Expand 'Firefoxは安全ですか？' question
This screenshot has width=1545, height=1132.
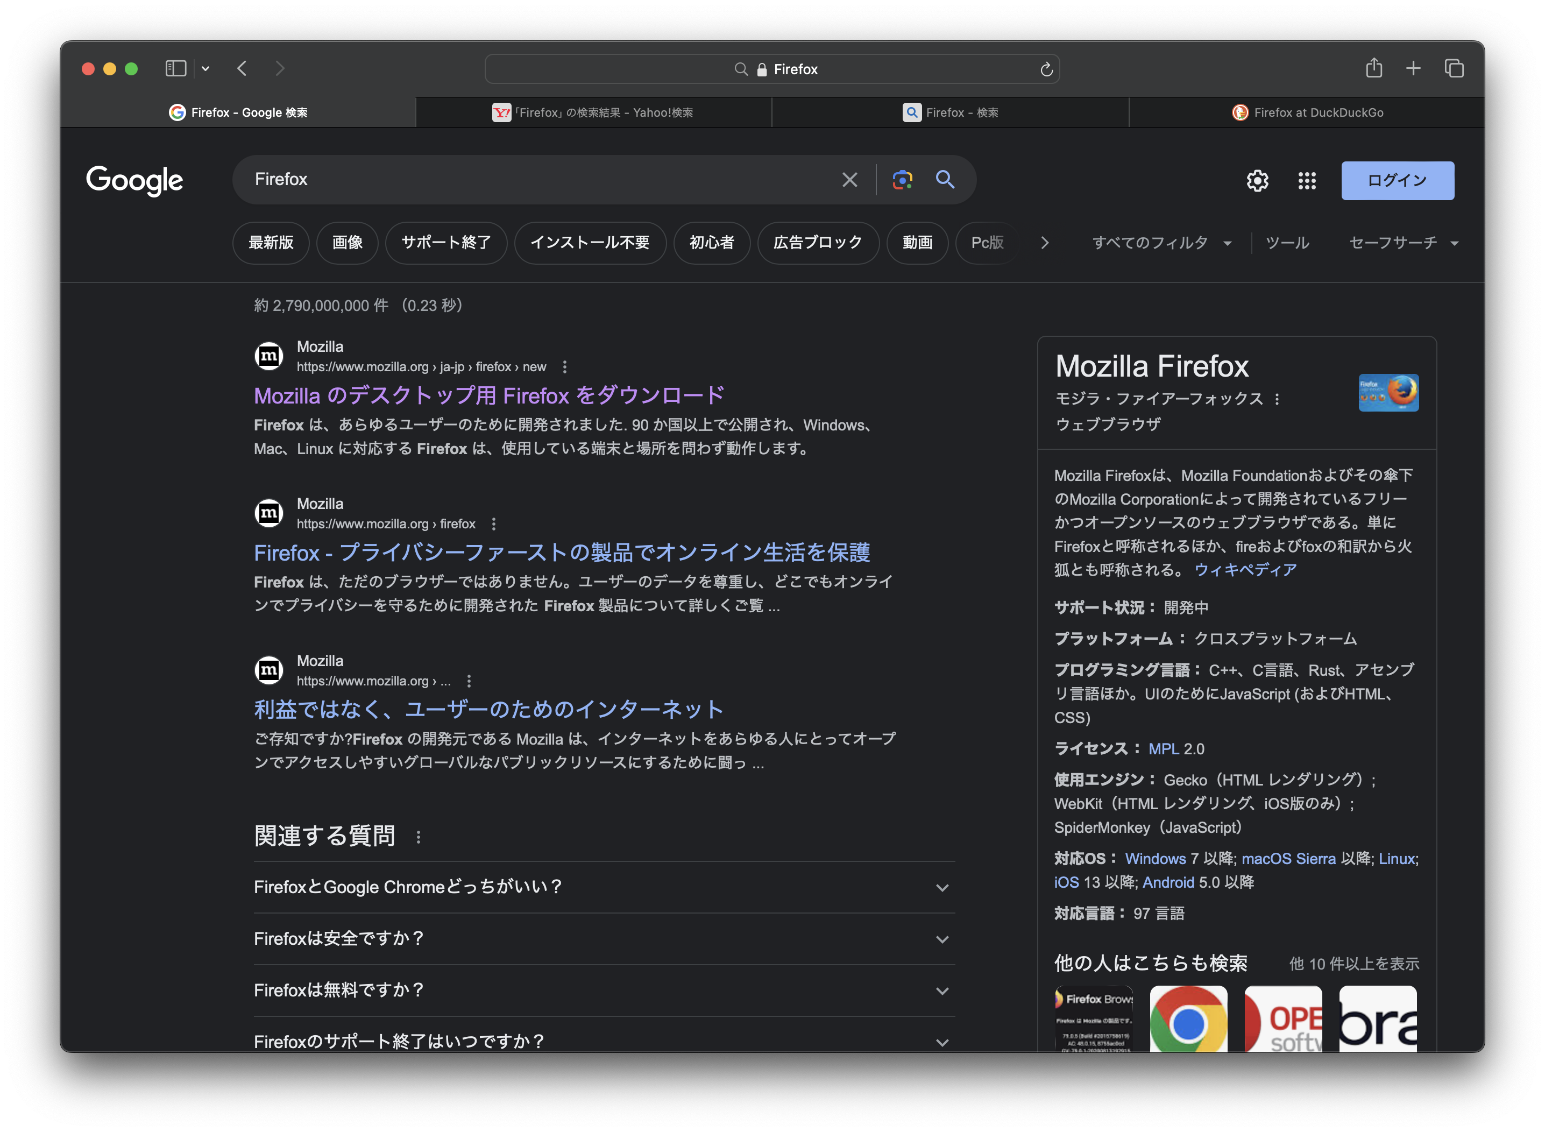pos(604,939)
